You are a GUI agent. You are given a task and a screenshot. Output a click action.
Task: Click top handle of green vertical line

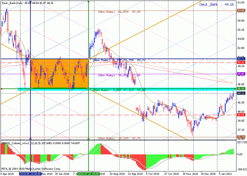(x=89, y=2)
